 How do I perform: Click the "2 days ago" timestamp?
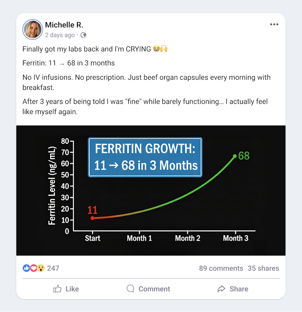click(60, 35)
